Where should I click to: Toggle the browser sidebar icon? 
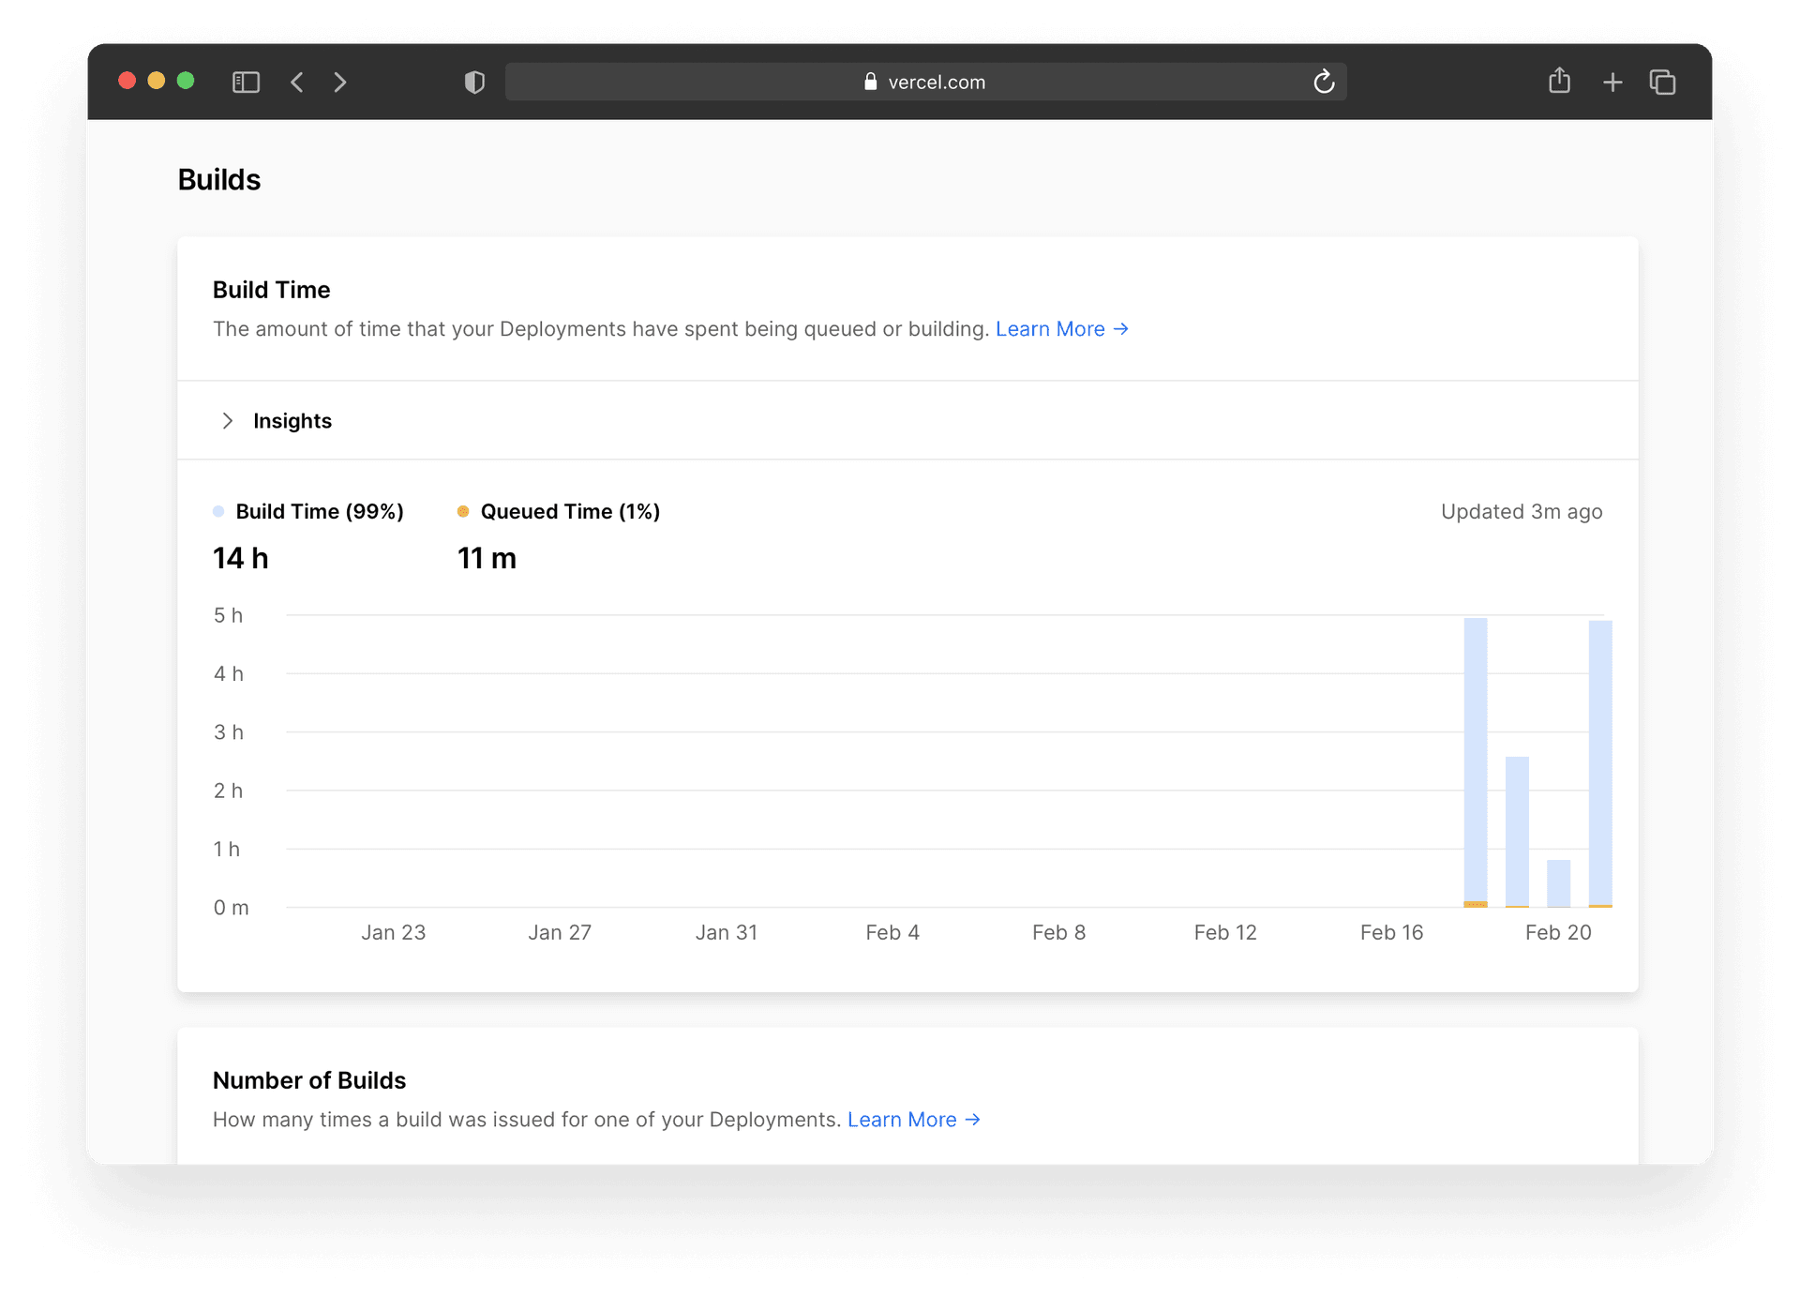click(x=246, y=83)
